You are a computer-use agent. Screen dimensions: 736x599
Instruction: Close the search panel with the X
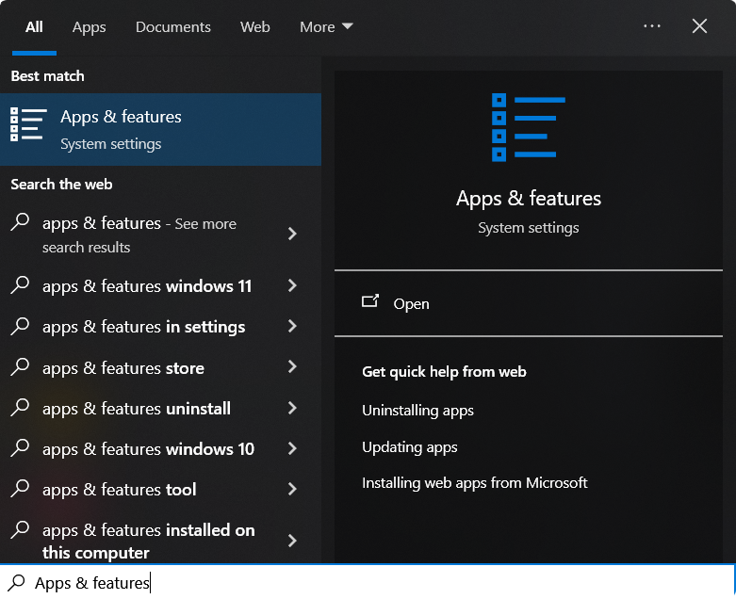[x=699, y=26]
